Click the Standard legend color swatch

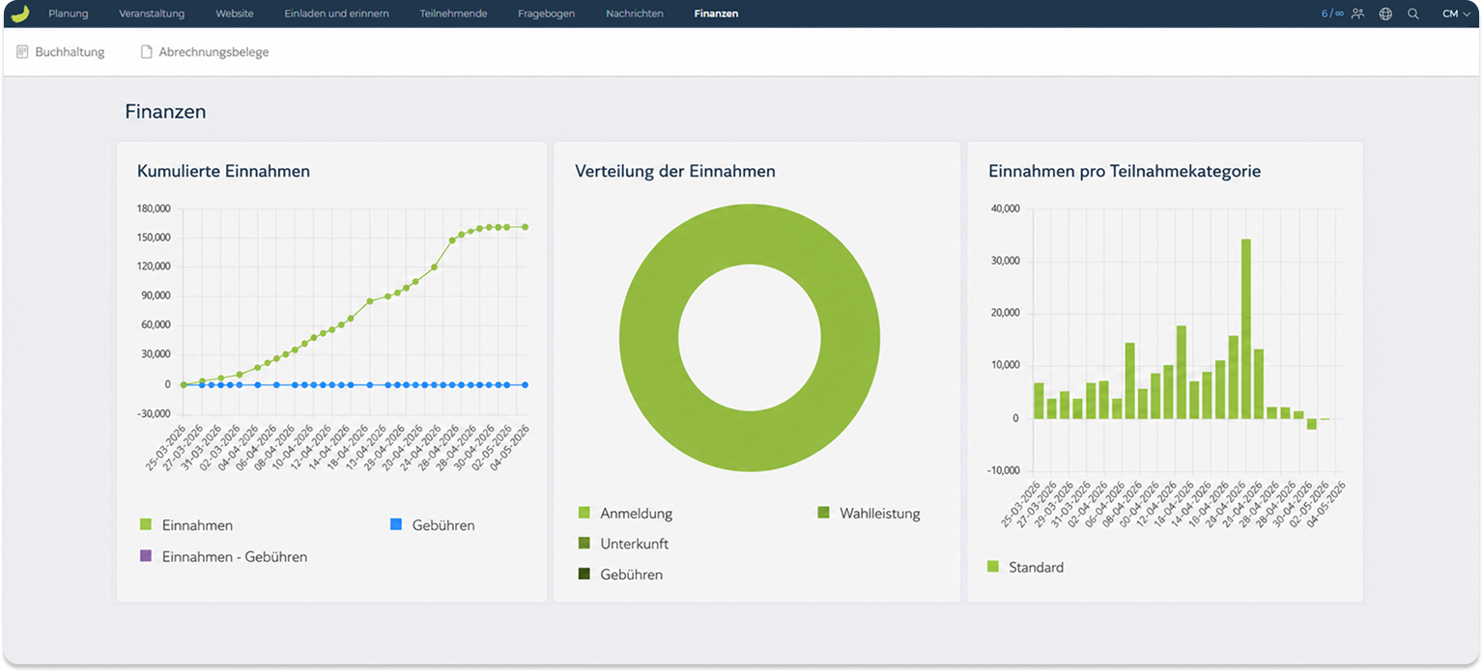coord(993,567)
